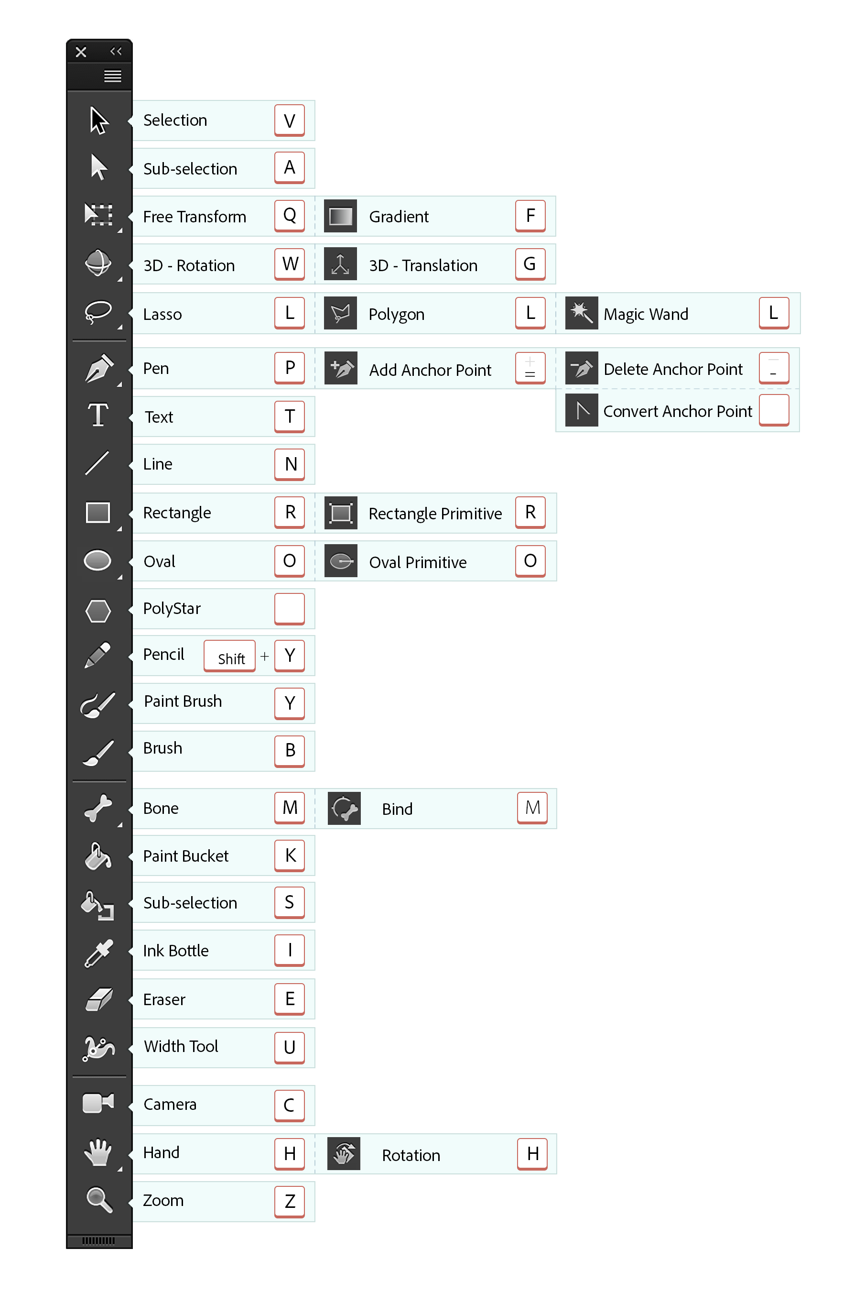Select the 3D Rotation tool
Viewport: 865px width, 1293px height.
[x=99, y=263]
